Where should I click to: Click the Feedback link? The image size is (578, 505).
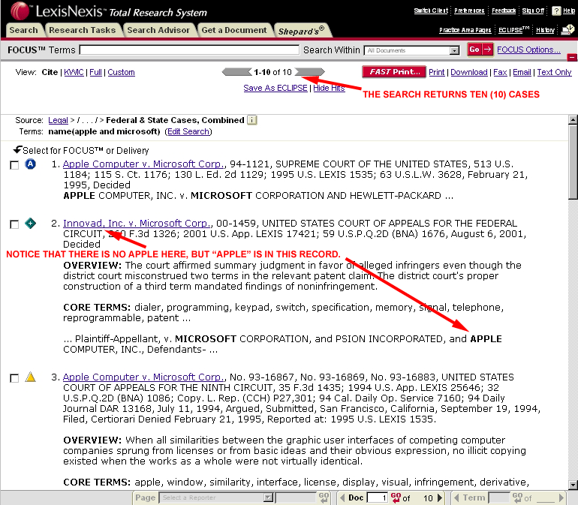pos(504,11)
